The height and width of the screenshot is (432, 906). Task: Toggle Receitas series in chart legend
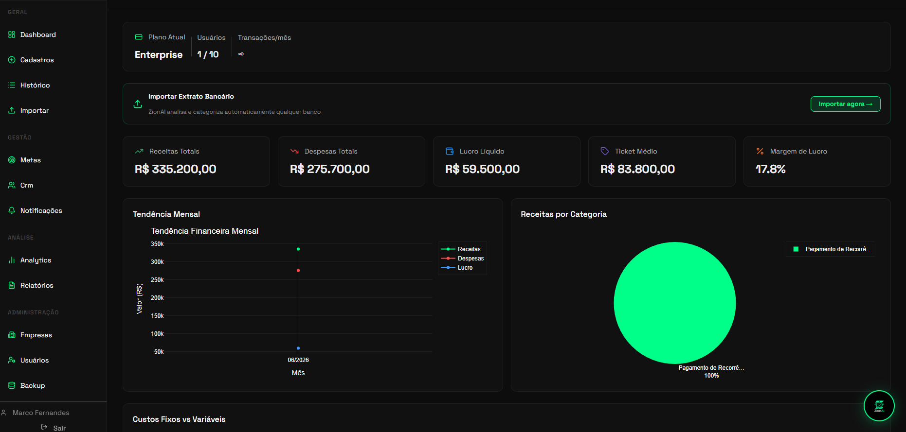coord(461,249)
